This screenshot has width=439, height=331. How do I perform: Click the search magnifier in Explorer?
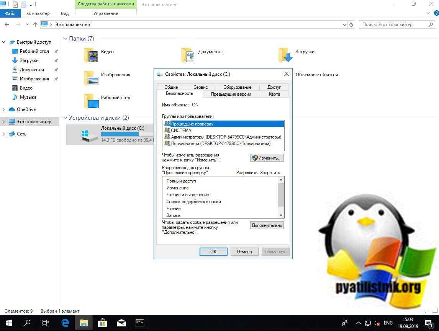tap(431, 24)
